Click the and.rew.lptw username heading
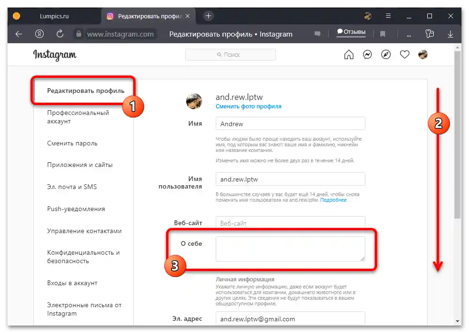469x333 pixels. (239, 97)
